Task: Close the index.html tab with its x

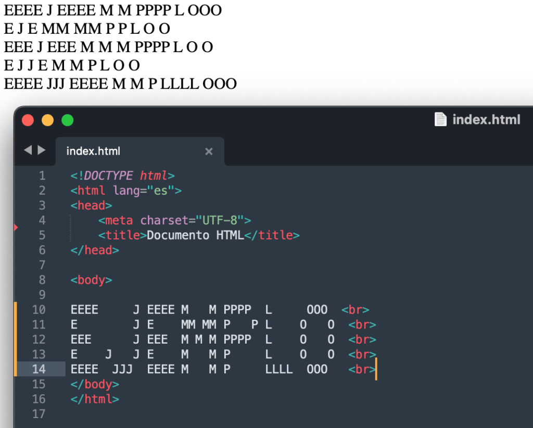Action: pos(209,152)
